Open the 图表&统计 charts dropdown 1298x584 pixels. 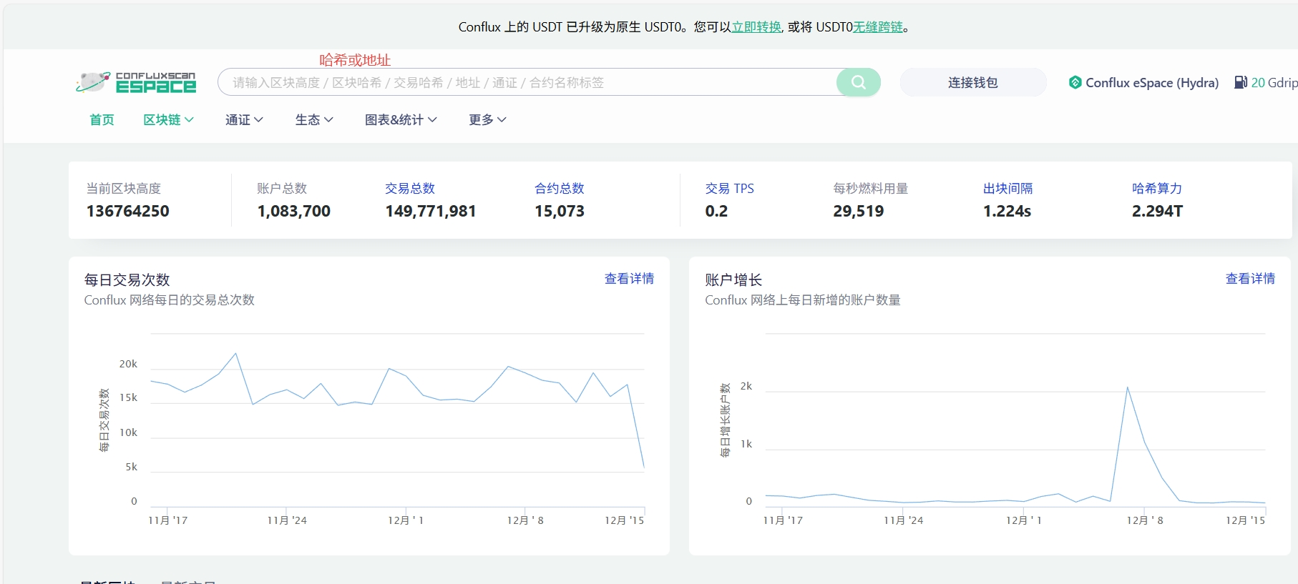401,119
